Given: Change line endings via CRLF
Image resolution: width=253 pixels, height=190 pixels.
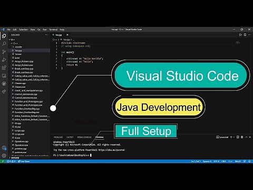Looking at the screenshot, I should point(223,161).
